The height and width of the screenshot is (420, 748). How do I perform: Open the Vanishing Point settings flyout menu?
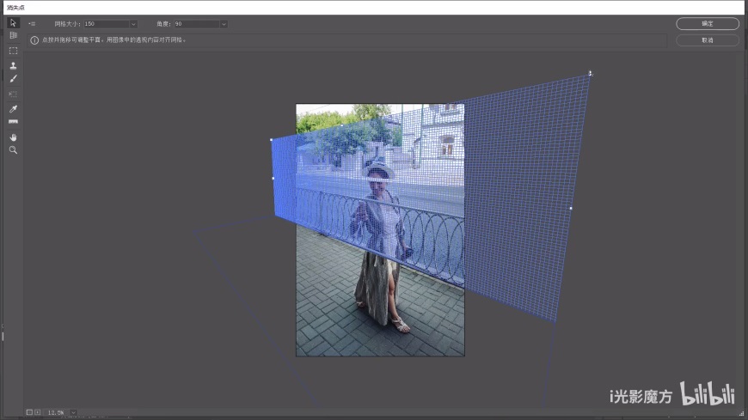pos(32,23)
